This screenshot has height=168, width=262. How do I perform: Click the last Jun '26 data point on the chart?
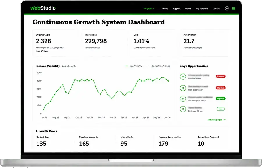click(x=168, y=81)
